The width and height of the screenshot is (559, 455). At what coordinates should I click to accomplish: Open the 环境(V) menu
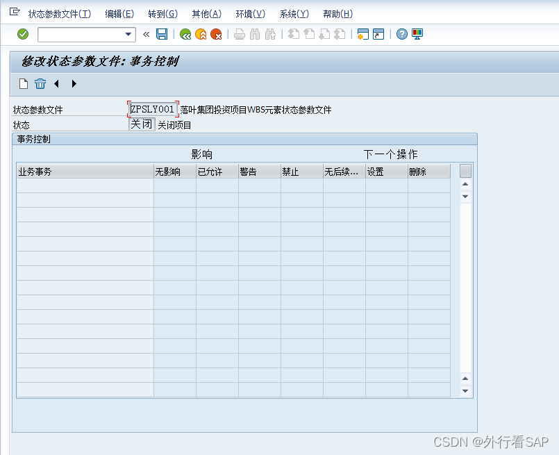(x=251, y=14)
